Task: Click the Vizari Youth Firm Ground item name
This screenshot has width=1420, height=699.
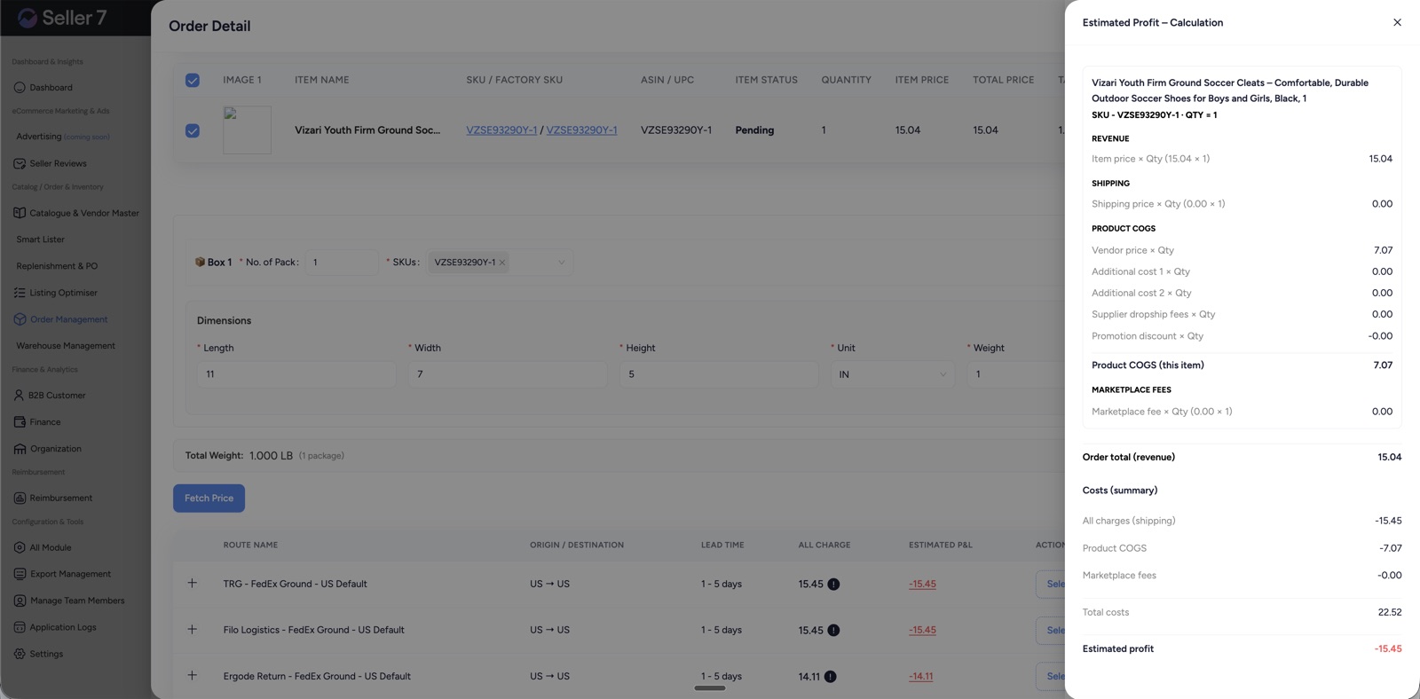Action: point(367,130)
